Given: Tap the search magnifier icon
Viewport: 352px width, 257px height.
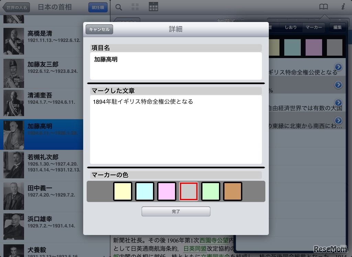Looking at the screenshot, I should 119,8.
